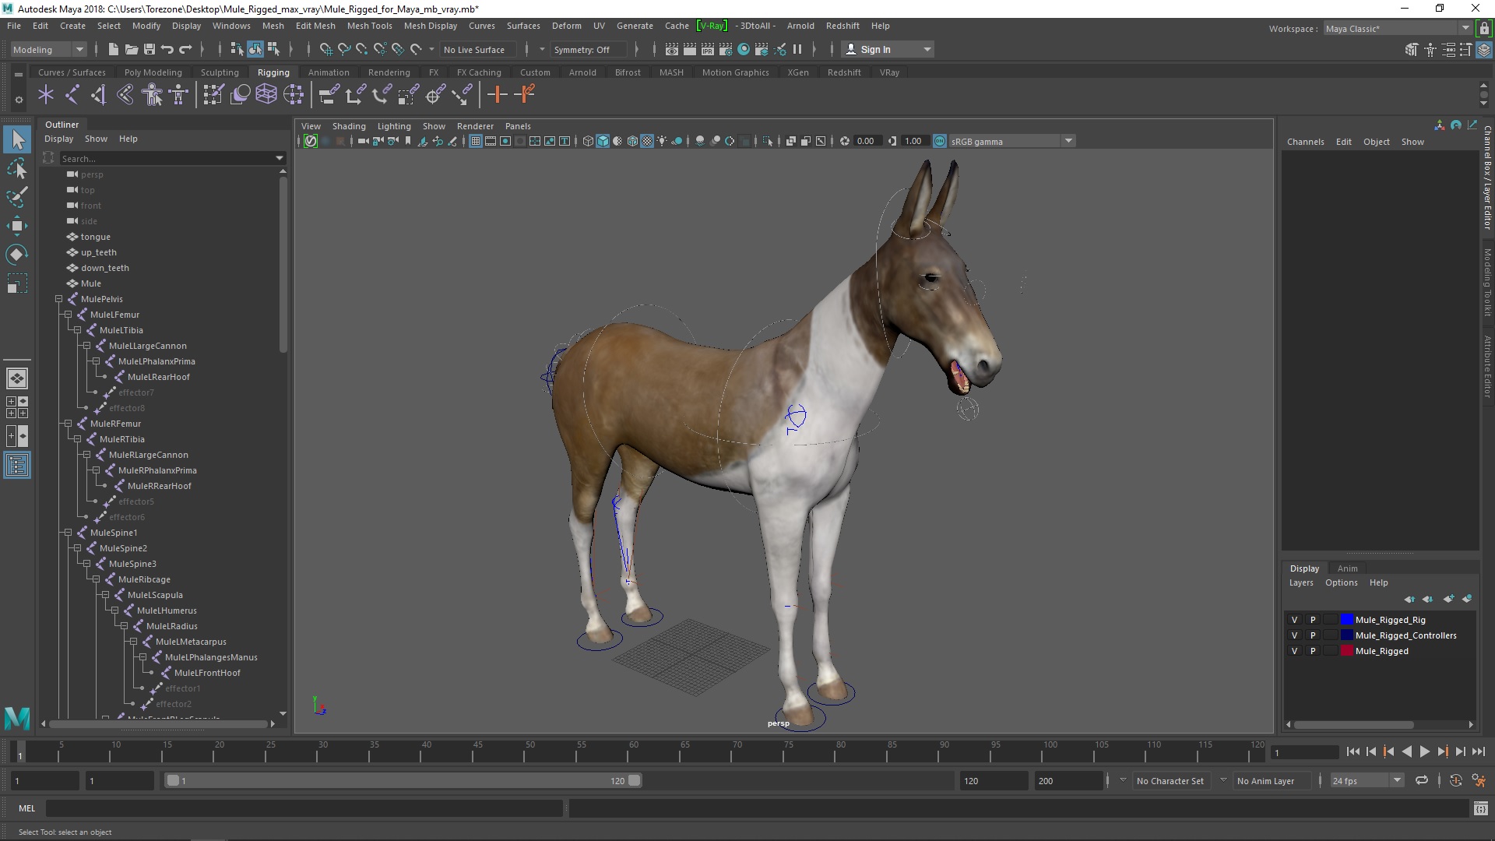
Task: Open the Deform menu
Action: coord(566,26)
